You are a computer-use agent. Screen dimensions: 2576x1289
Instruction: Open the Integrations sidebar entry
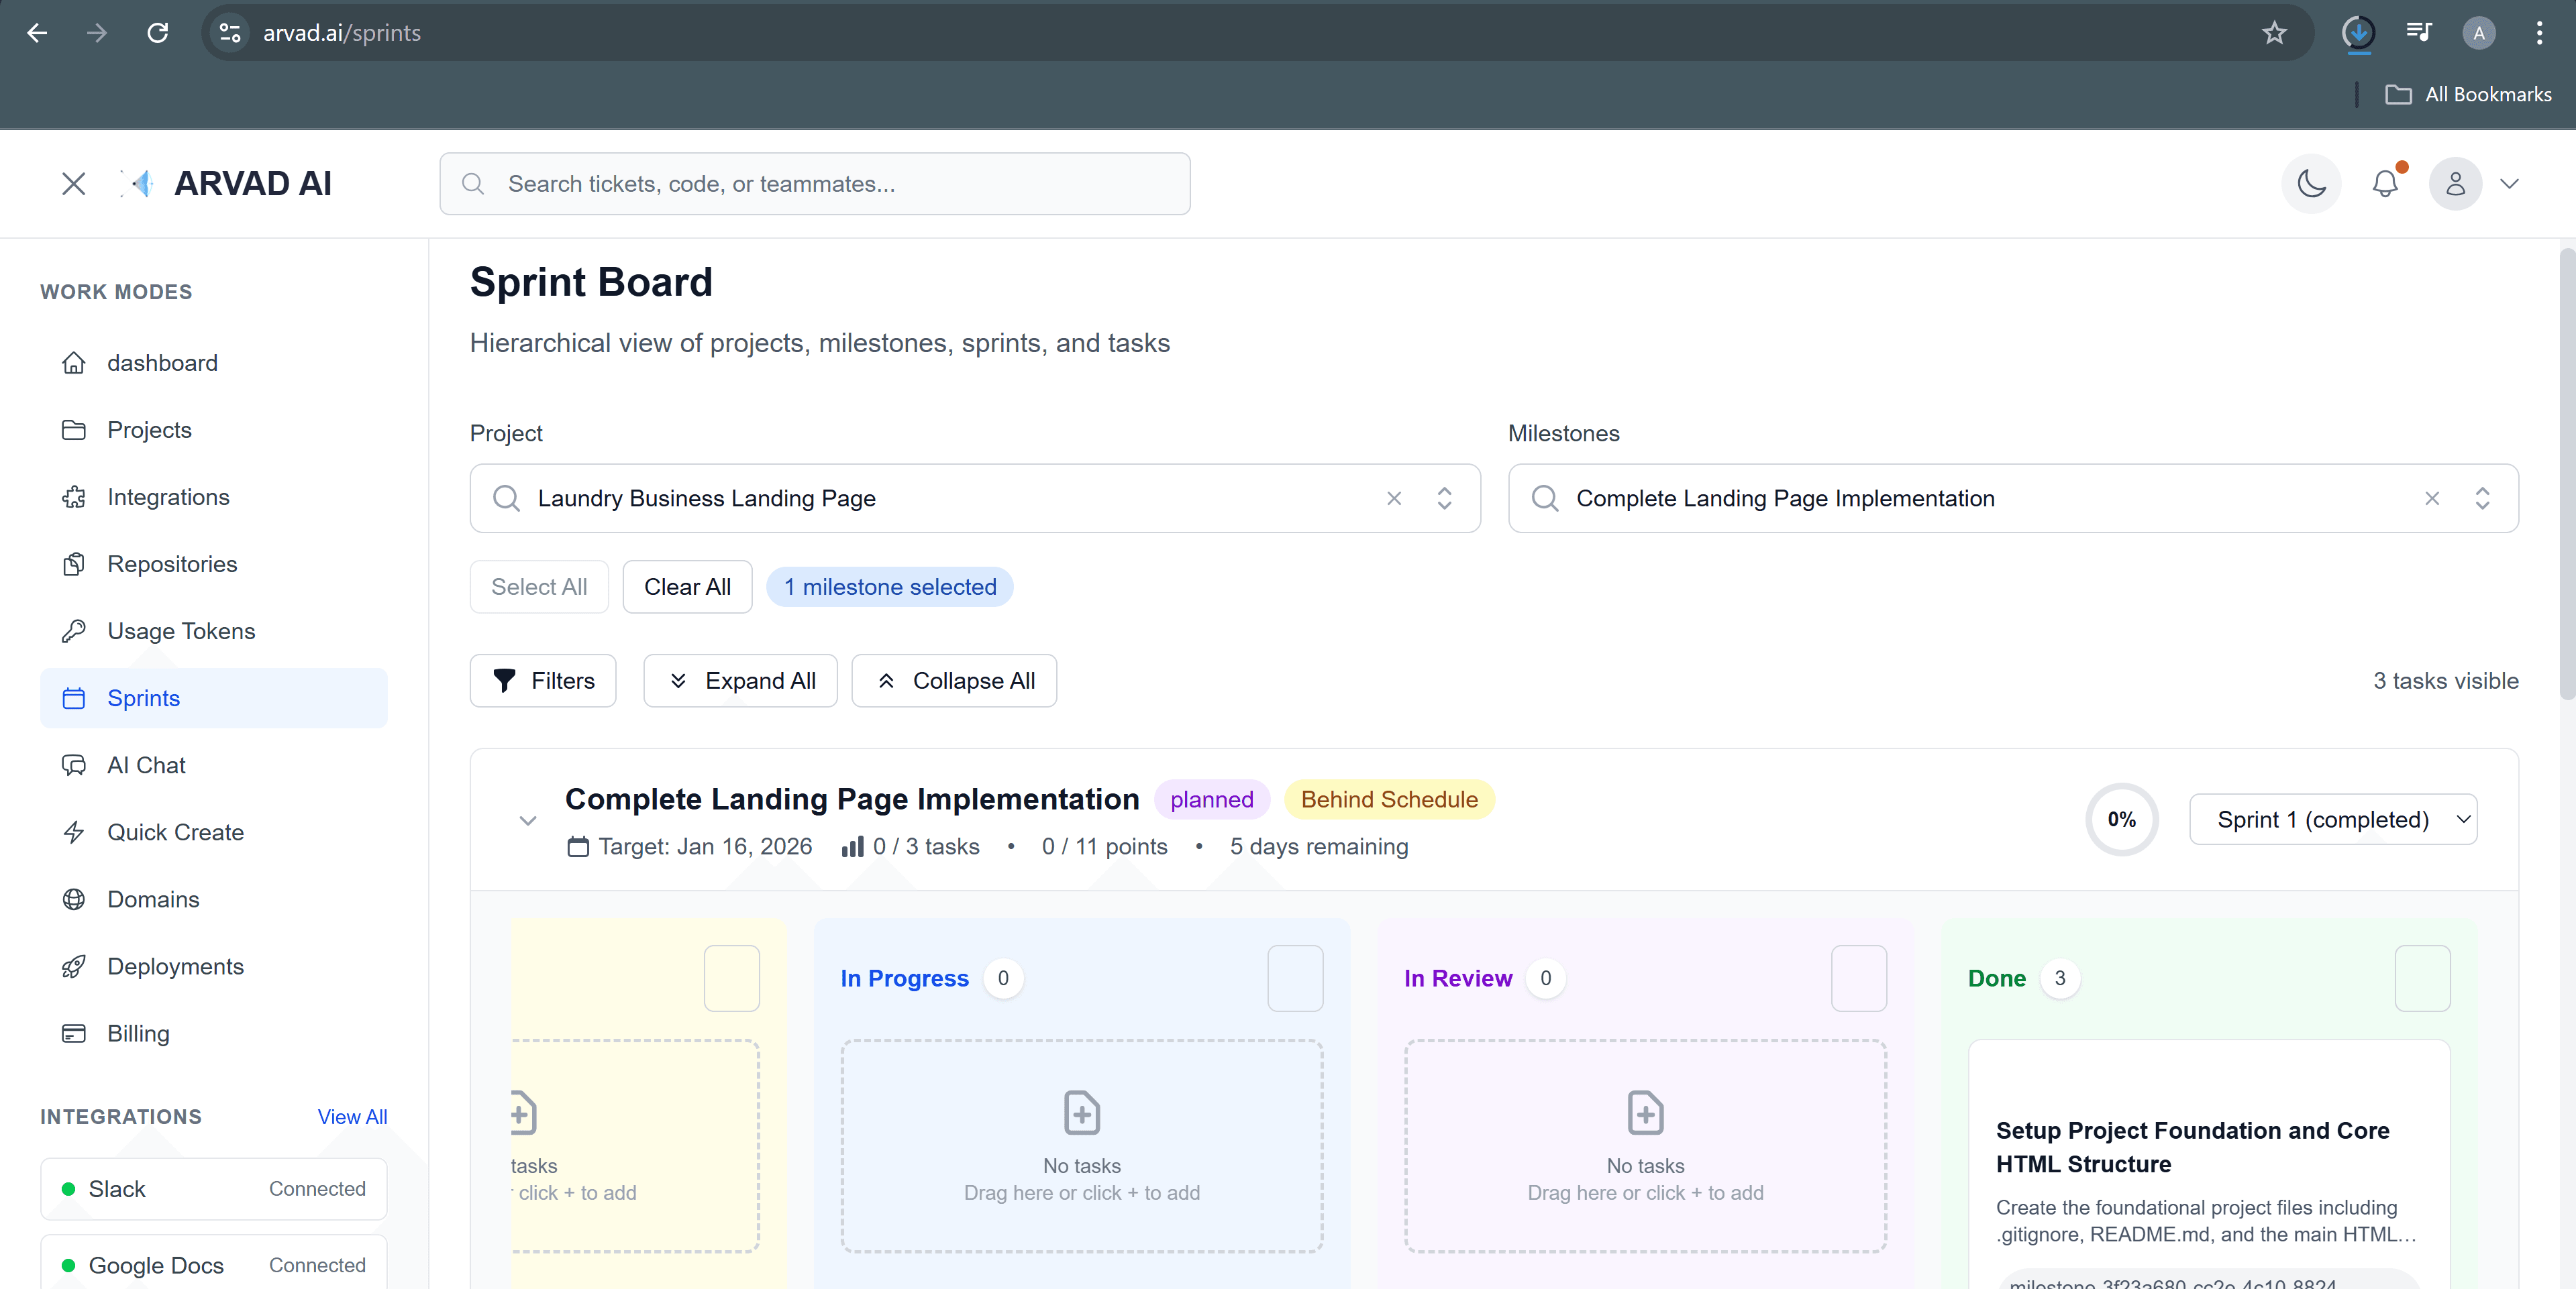[167, 496]
